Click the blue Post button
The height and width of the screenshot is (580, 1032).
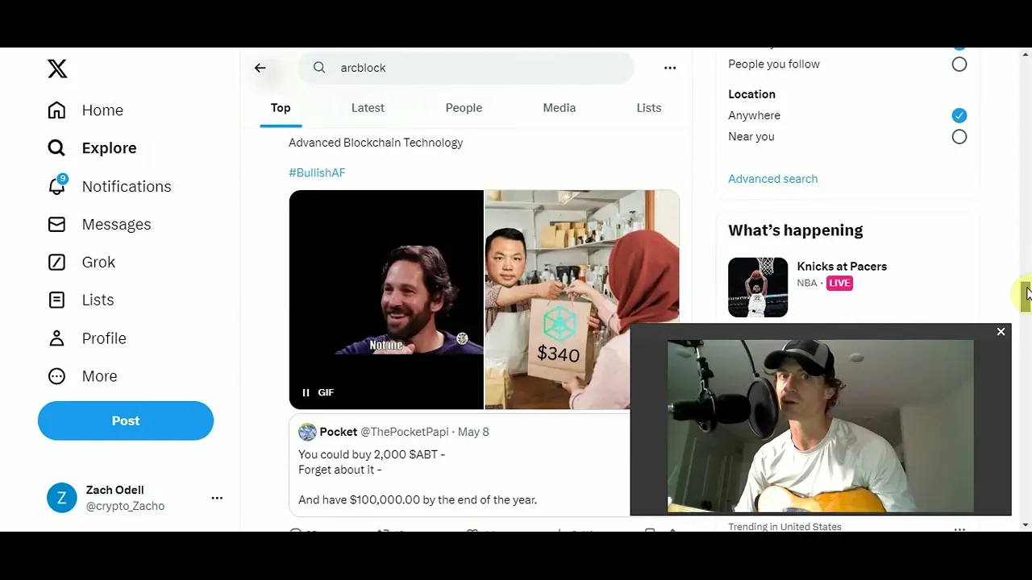pyautogui.click(x=126, y=421)
